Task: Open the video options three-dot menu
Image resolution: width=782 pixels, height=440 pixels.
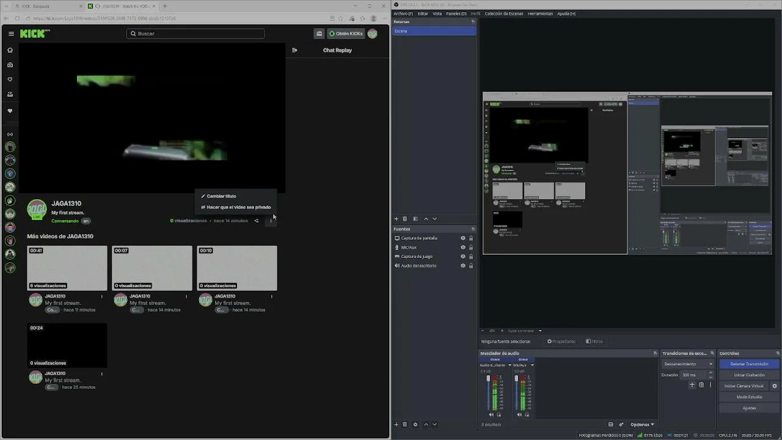Action: [271, 221]
